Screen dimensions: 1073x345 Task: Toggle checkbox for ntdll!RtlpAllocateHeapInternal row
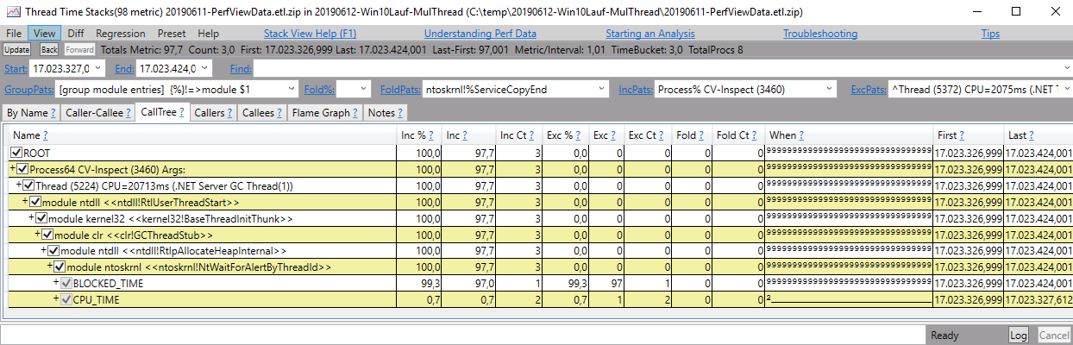(x=54, y=250)
